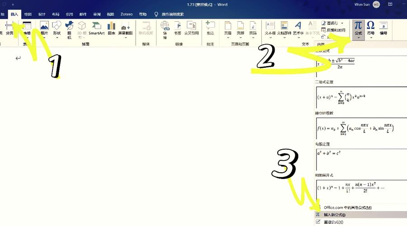Screen dimensions: 407x226
Task: Switch to the 设计 design tab
Action: [x=42, y=14]
